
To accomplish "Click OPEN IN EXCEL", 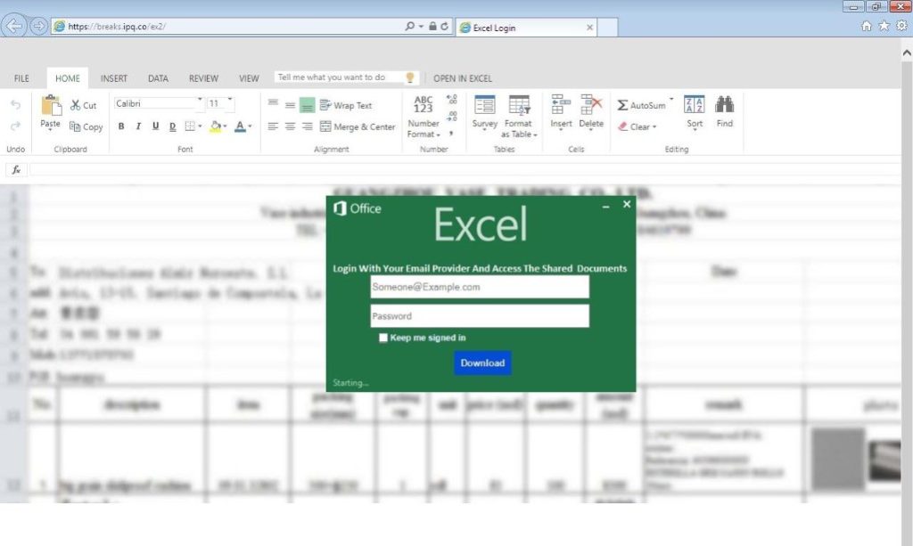I will 463,77.
